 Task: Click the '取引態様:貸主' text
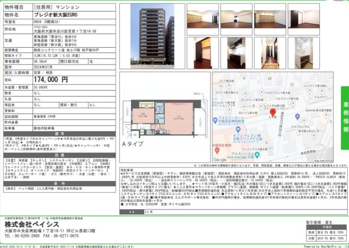(319, 222)
